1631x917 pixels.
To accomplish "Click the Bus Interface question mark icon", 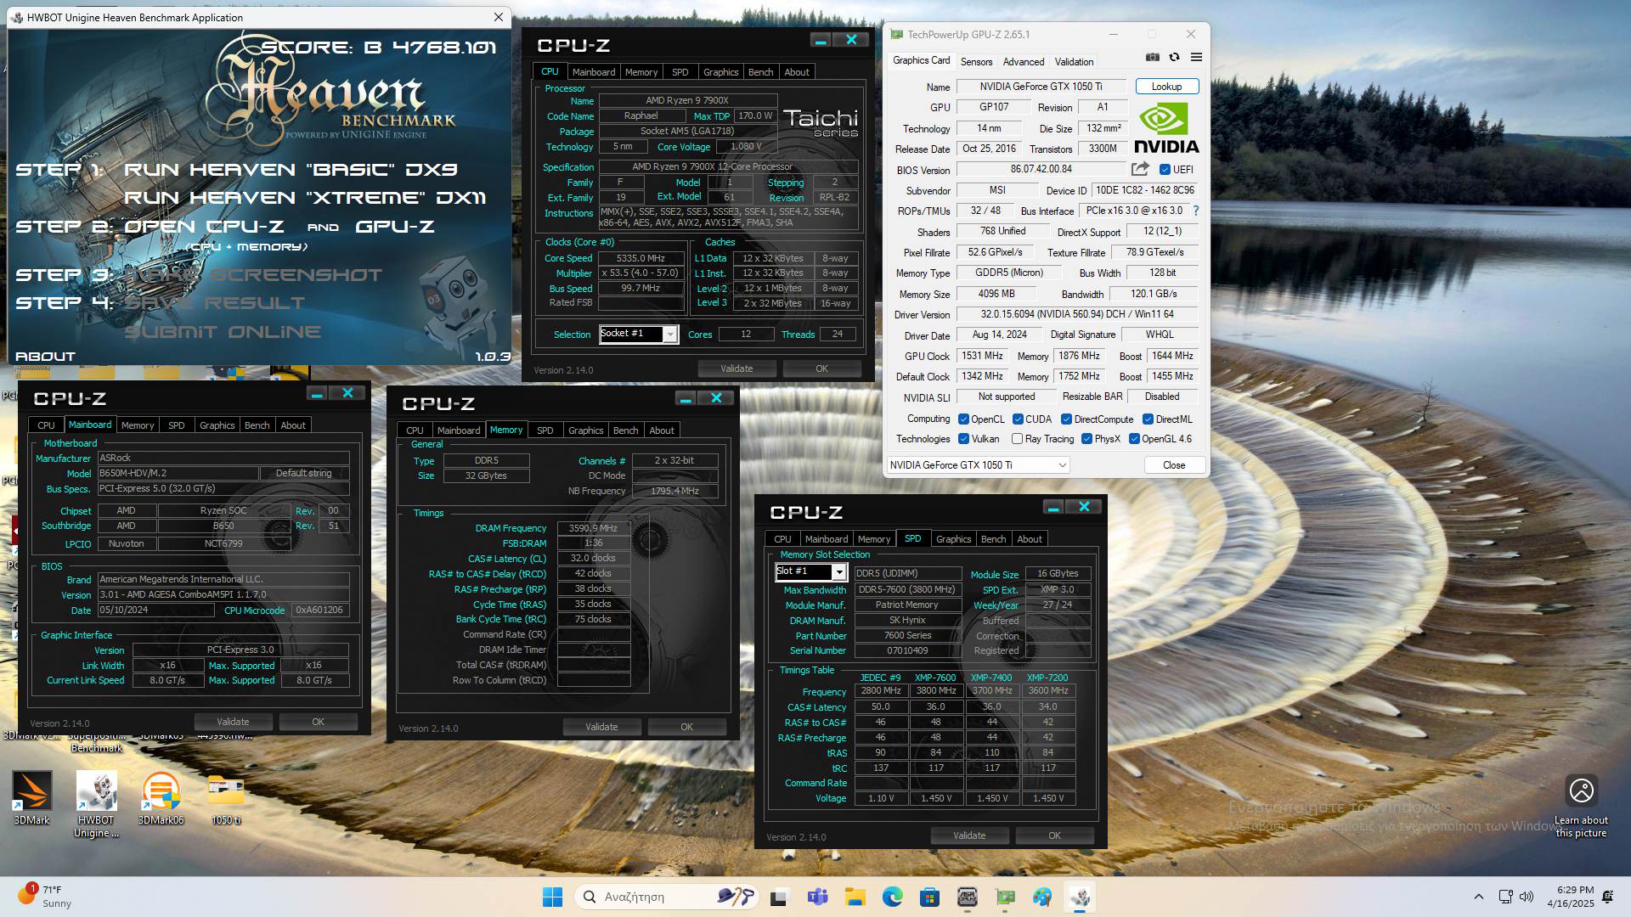I will (x=1196, y=211).
